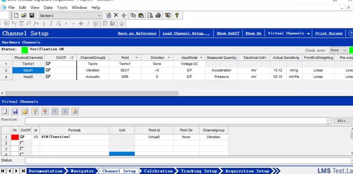This screenshot has height=174, width=353.
Task: Click the open folder icon in Virtual Channels
Action: tap(25, 111)
